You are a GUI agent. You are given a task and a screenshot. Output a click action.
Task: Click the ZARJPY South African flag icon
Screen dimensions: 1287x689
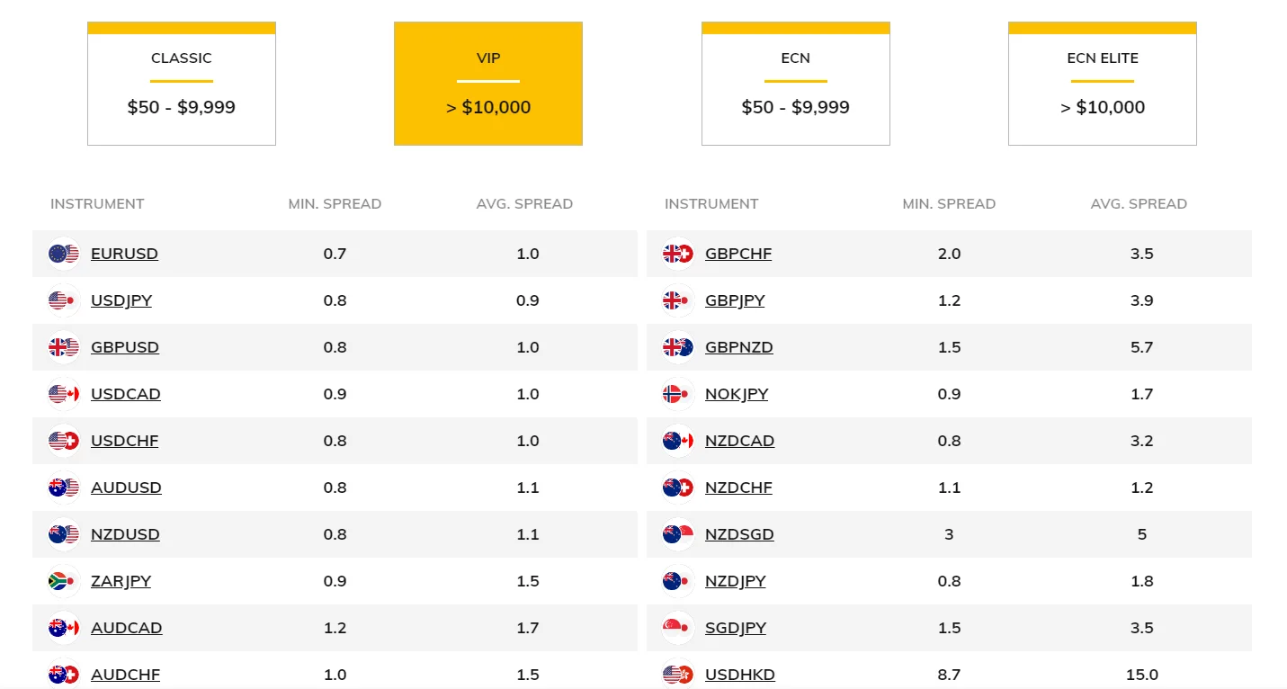click(x=63, y=581)
